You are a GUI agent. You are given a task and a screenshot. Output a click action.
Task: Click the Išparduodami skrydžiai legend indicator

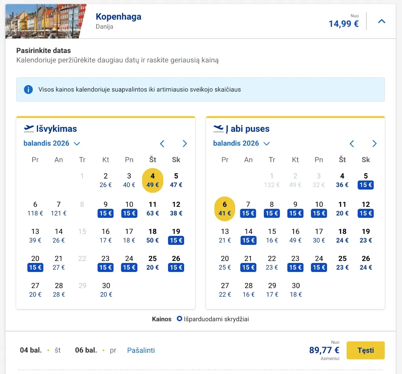180,319
